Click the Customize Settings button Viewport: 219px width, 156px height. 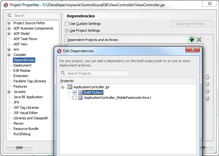click(x=192, y=24)
